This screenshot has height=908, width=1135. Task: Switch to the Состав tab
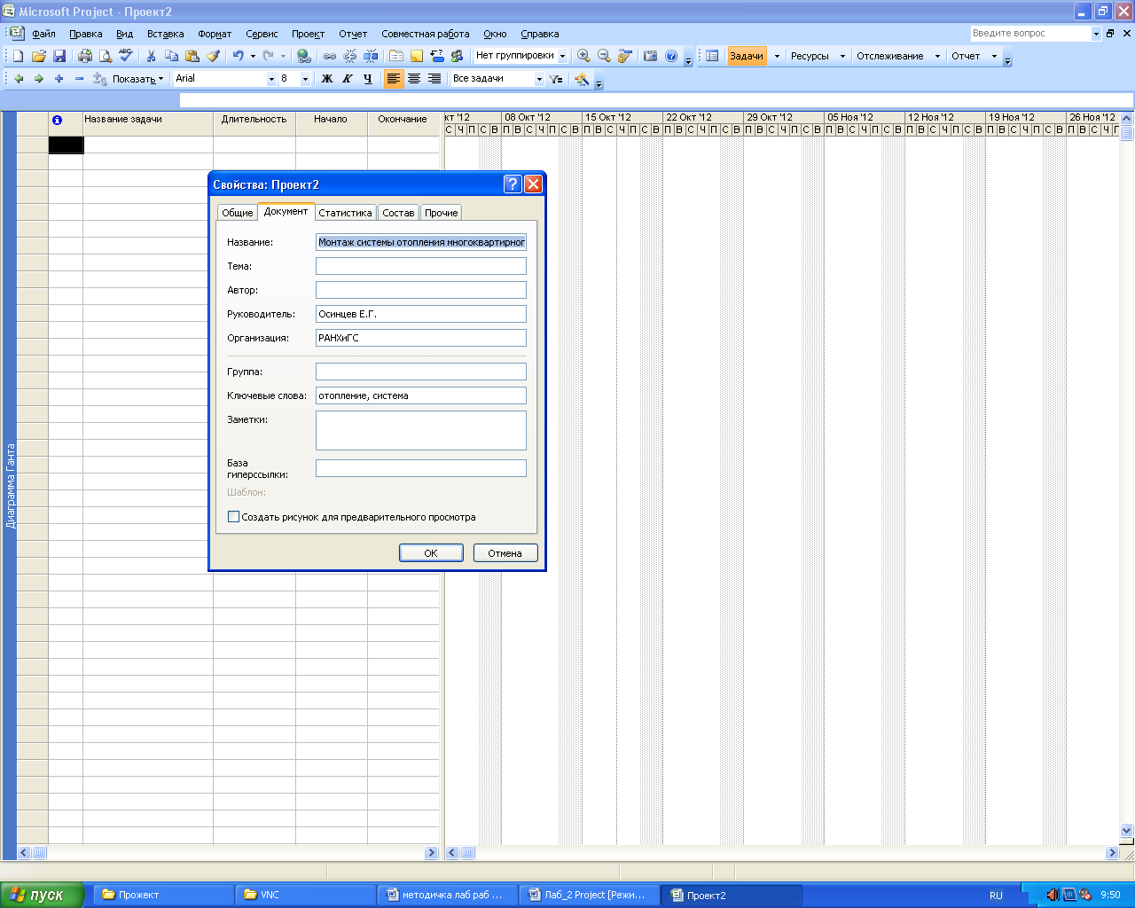click(x=398, y=213)
